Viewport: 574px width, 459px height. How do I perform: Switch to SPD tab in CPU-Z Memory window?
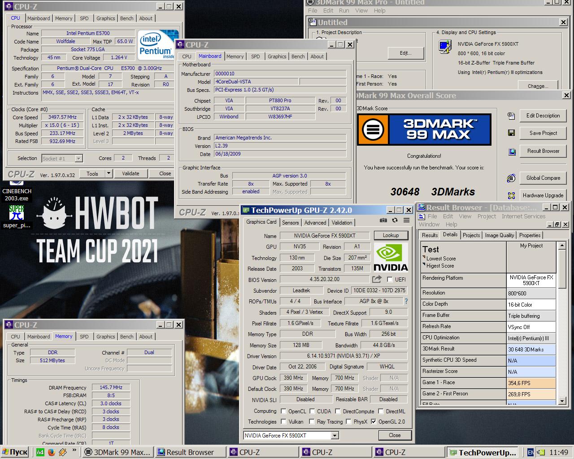click(84, 337)
